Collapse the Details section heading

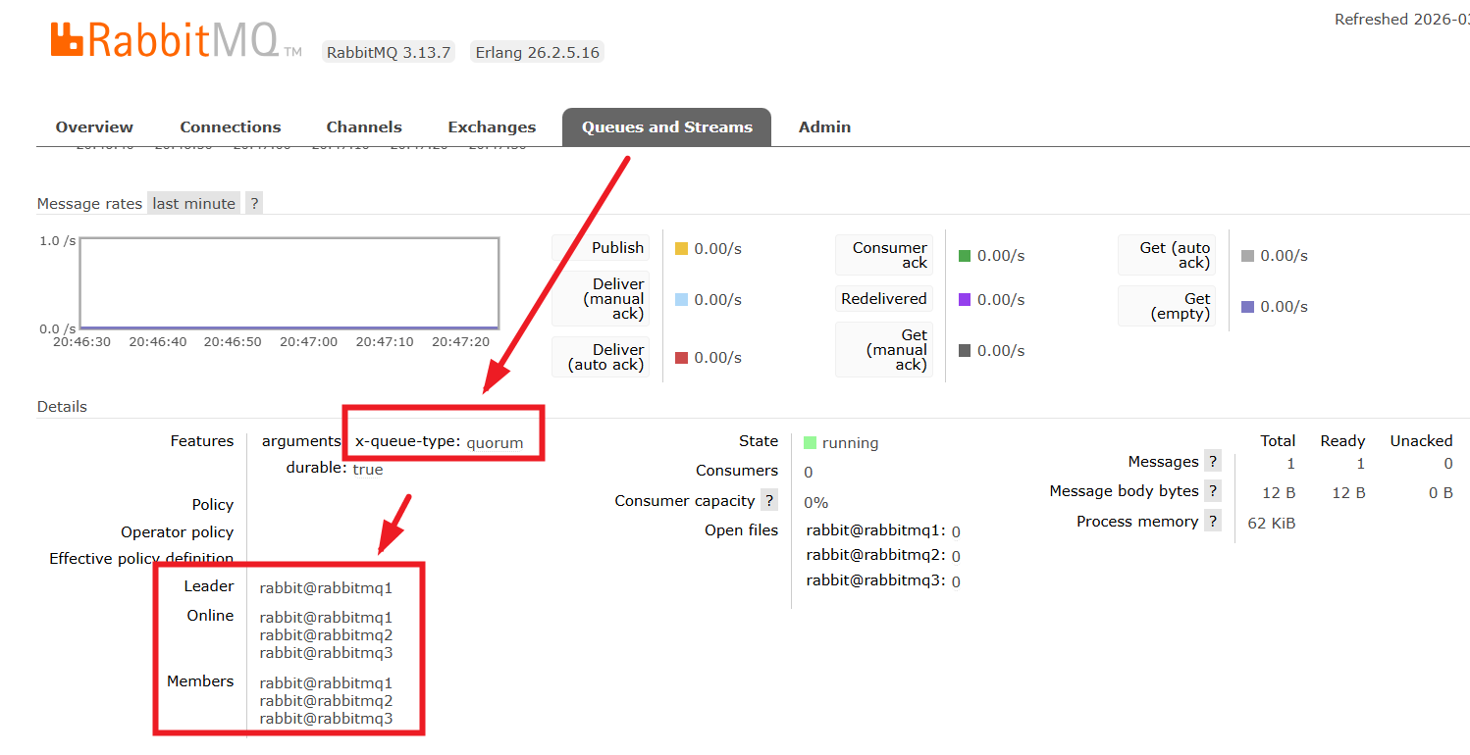point(62,407)
